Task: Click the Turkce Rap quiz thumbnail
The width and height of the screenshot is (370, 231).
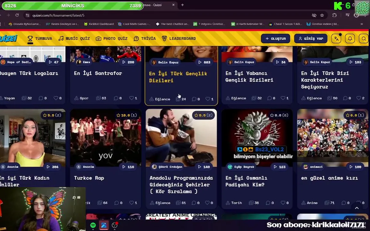Action: click(x=106, y=138)
